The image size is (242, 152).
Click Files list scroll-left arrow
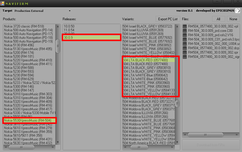(185, 135)
